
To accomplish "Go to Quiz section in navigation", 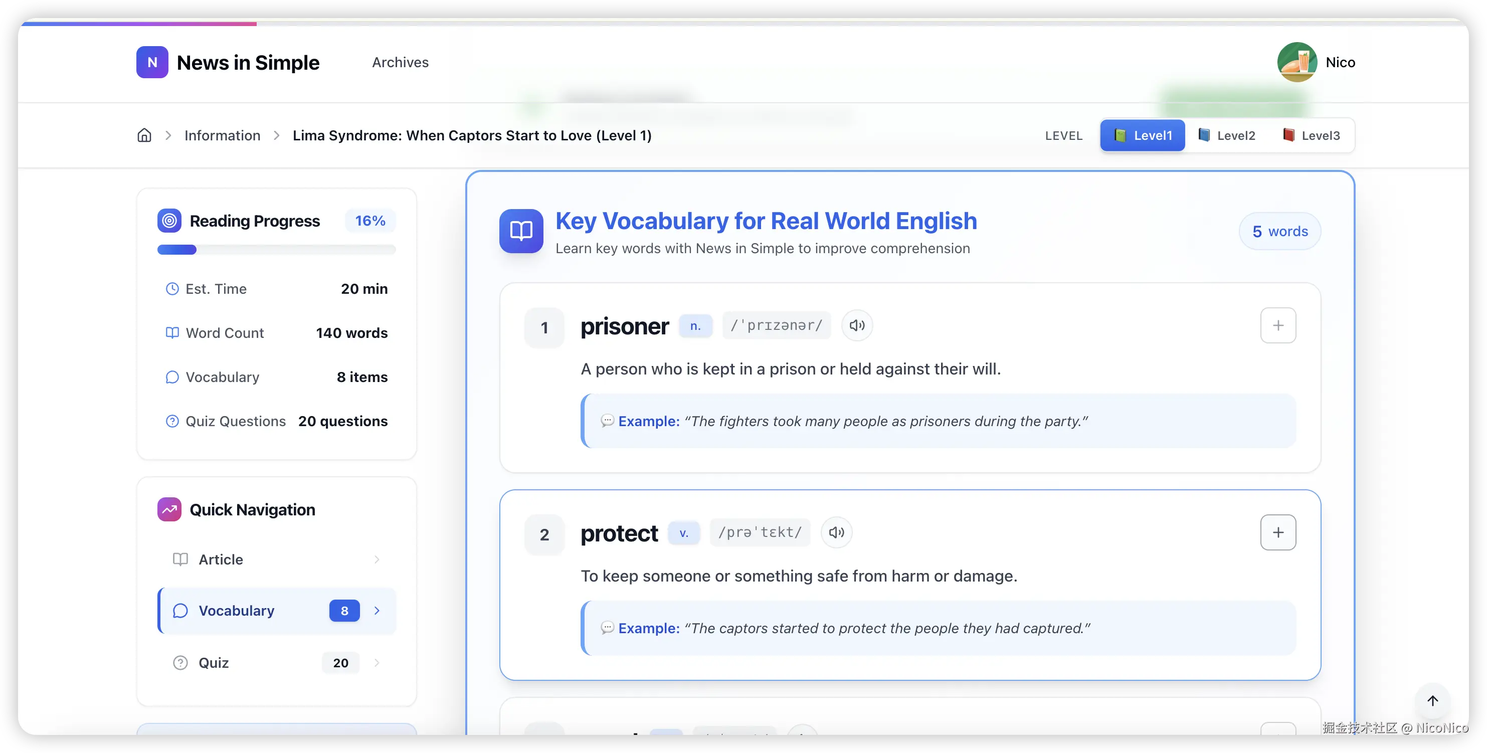I will (x=214, y=662).
